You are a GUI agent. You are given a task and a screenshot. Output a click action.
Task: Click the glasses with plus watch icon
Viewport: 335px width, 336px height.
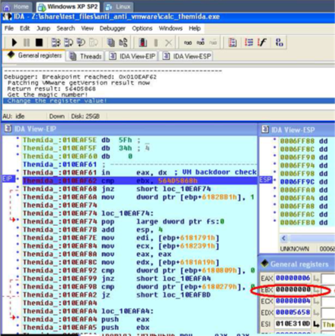pyautogui.click(x=200, y=42)
